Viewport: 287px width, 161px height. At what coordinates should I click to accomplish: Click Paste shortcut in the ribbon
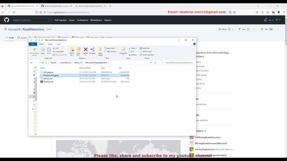[60, 55]
